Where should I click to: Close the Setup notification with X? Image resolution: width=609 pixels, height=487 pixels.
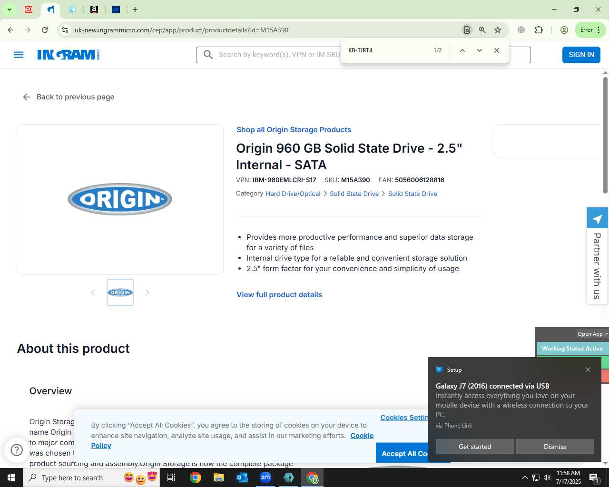click(x=588, y=370)
